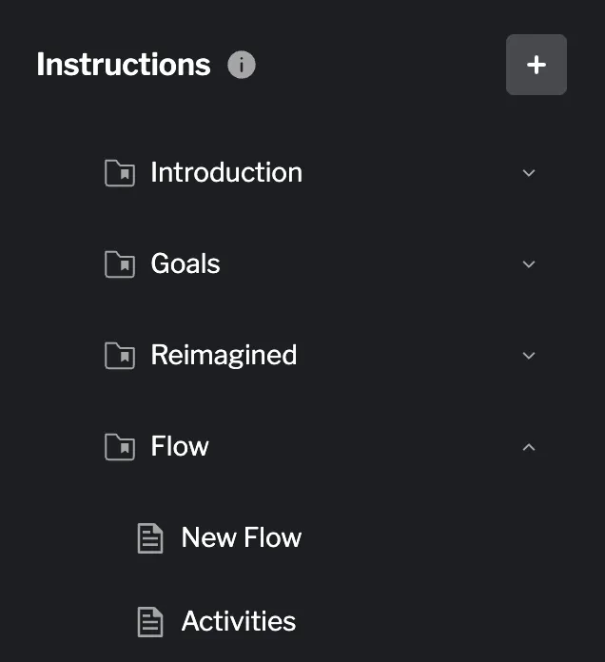Open the New Flow page
This screenshot has height=662, width=605.
(x=242, y=538)
